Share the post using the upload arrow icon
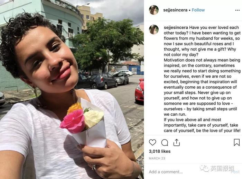Viewport: 242px width, 179px height. point(177,142)
